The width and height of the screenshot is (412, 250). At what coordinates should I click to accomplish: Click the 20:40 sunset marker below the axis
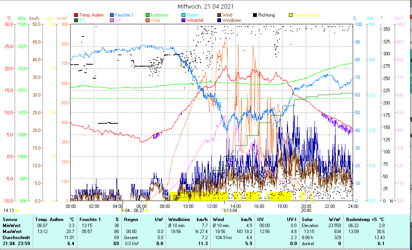tap(306, 211)
